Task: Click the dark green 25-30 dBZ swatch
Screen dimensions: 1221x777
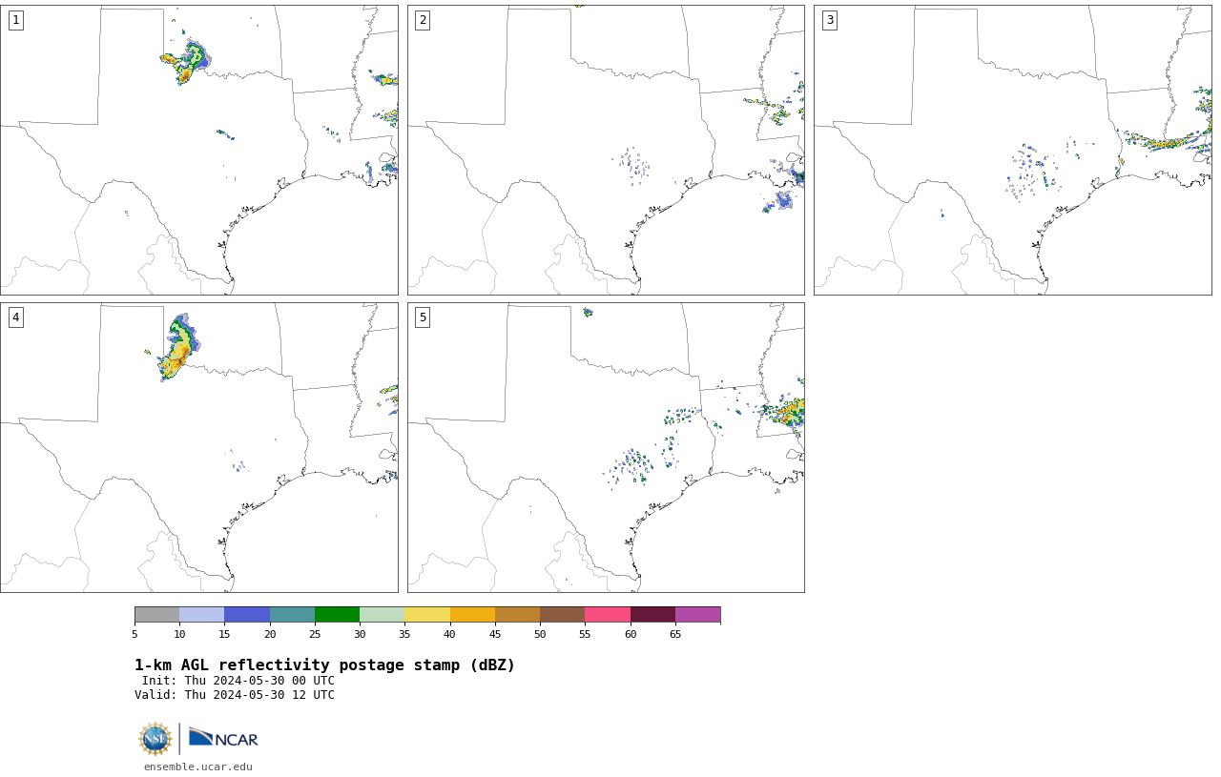Action: 337,614
